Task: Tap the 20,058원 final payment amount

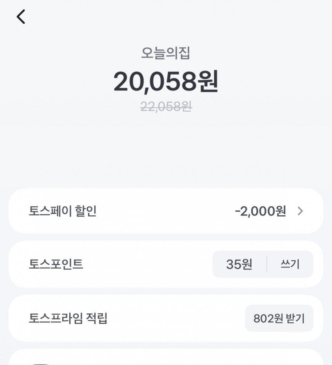Action: coord(166,82)
